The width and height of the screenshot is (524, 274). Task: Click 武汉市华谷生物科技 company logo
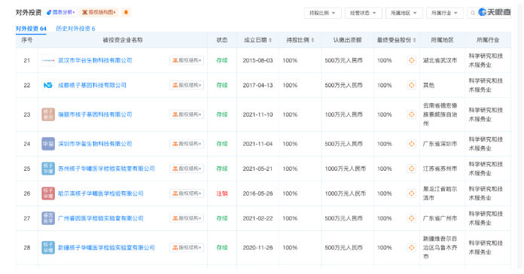(48, 60)
